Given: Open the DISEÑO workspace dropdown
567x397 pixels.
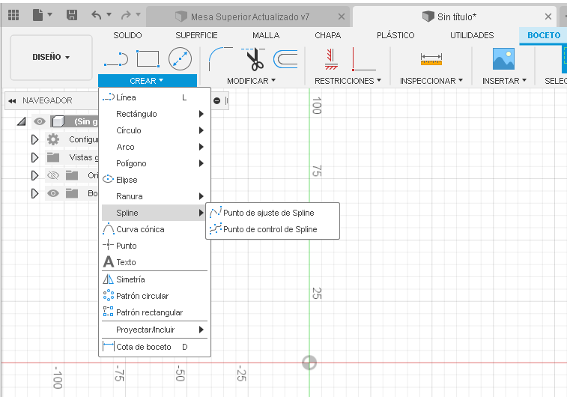Looking at the screenshot, I should 51,57.
